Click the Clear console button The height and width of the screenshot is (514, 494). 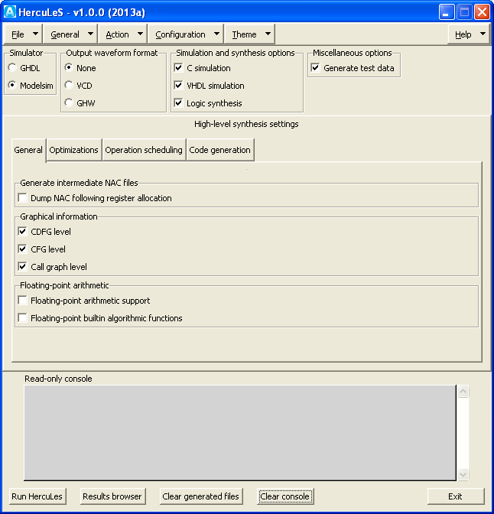coord(285,496)
